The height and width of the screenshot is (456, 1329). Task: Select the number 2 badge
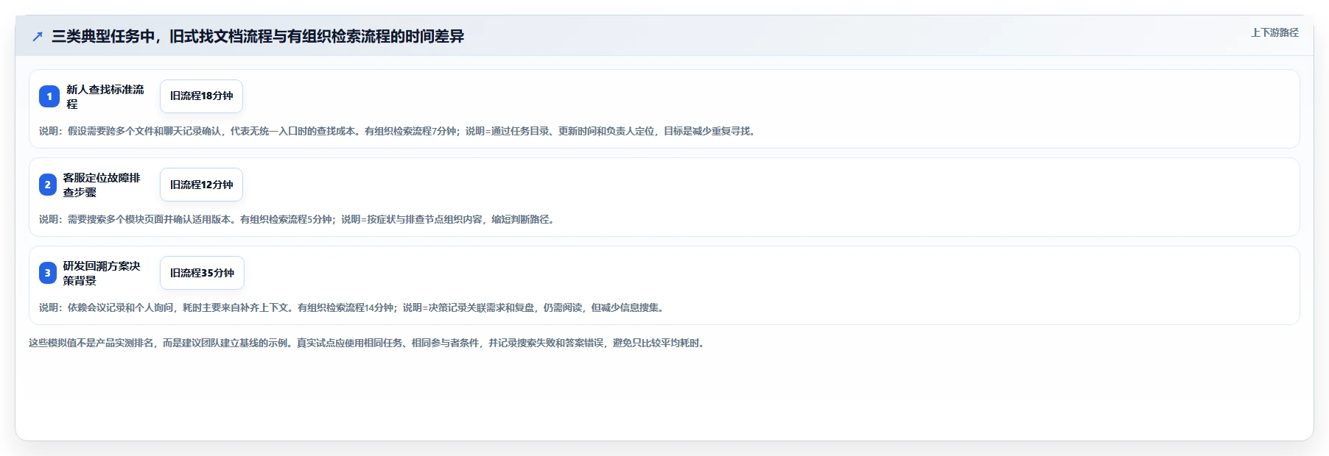[48, 185]
